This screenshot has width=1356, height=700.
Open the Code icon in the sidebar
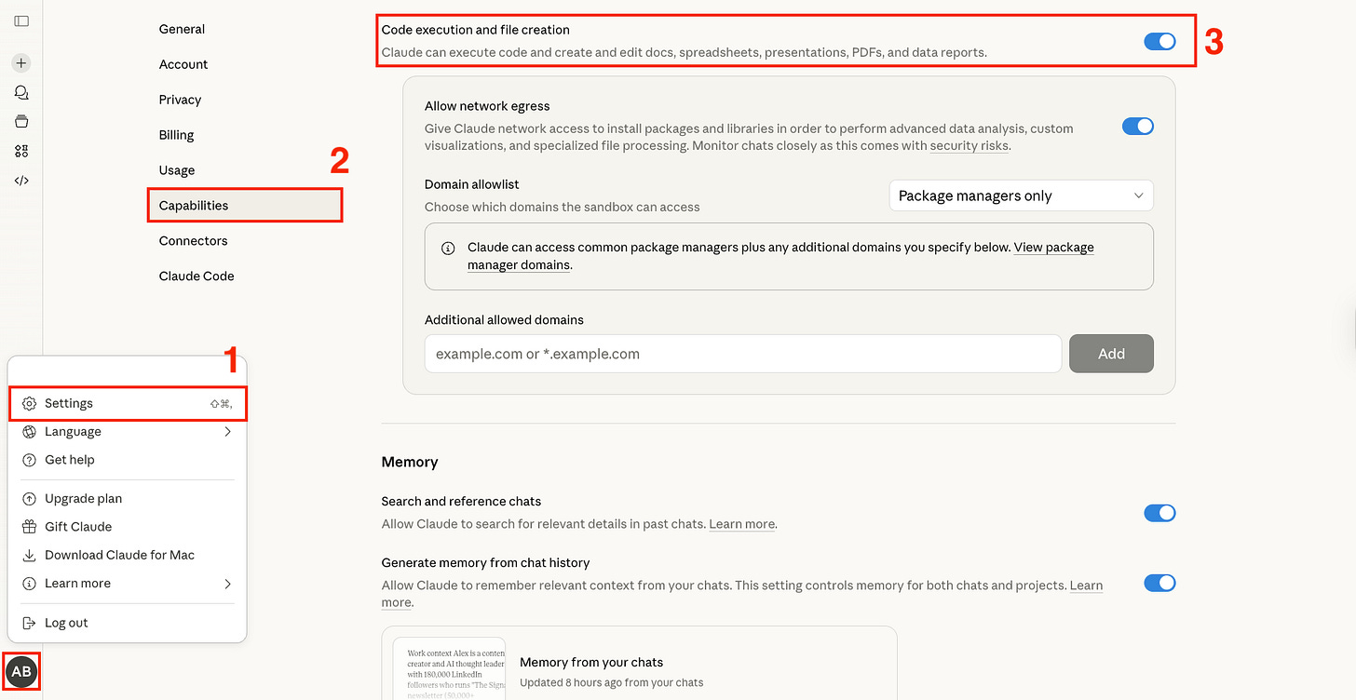pyautogui.click(x=21, y=181)
